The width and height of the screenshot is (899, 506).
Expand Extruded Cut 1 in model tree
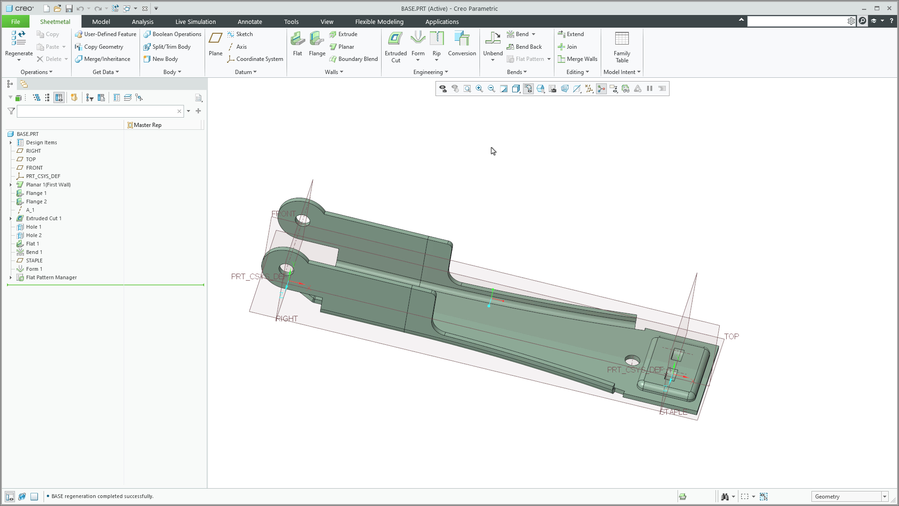coord(11,219)
